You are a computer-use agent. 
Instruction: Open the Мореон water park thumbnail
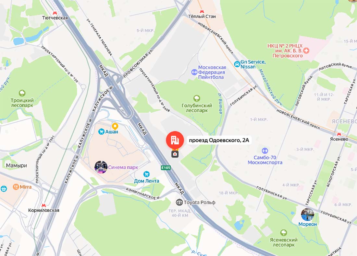[307, 214]
